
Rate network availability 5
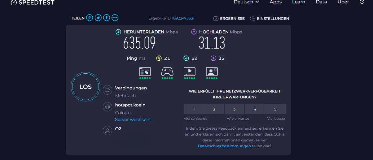point(275,109)
